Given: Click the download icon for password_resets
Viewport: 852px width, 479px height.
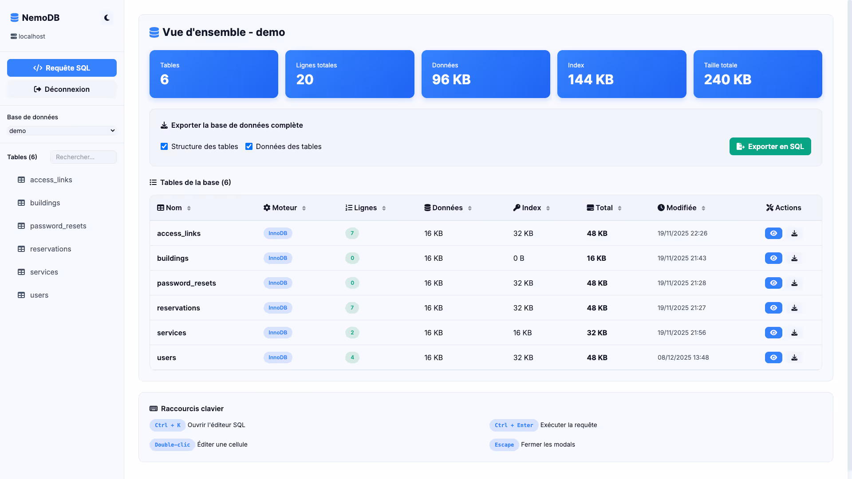Looking at the screenshot, I should [x=794, y=283].
